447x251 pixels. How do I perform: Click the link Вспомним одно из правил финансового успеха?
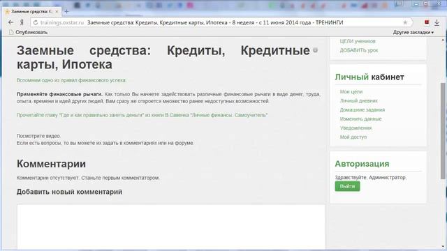71,80
